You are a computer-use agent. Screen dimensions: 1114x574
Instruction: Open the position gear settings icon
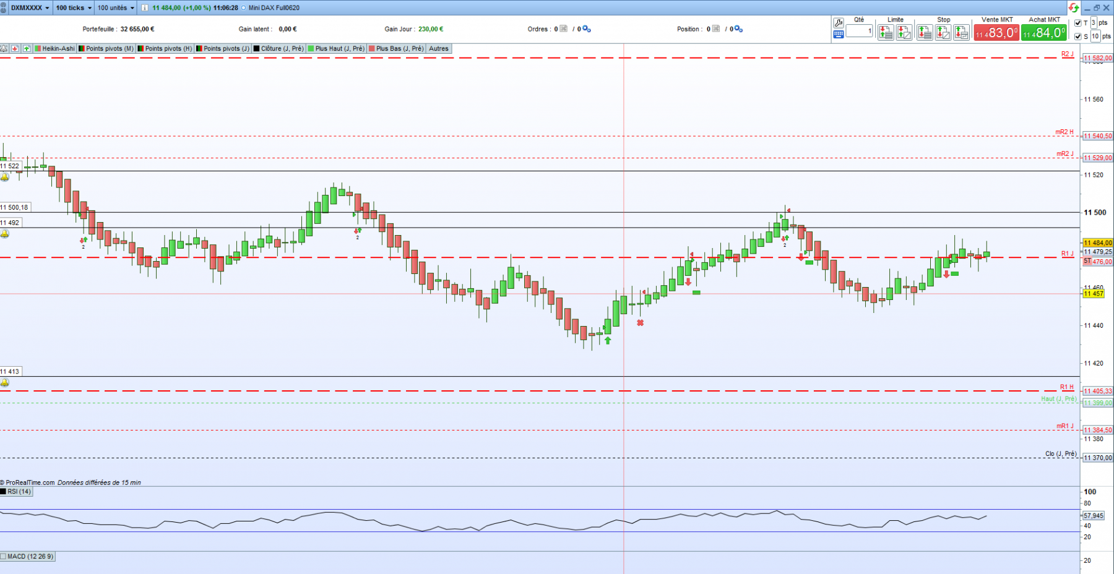[738, 28]
